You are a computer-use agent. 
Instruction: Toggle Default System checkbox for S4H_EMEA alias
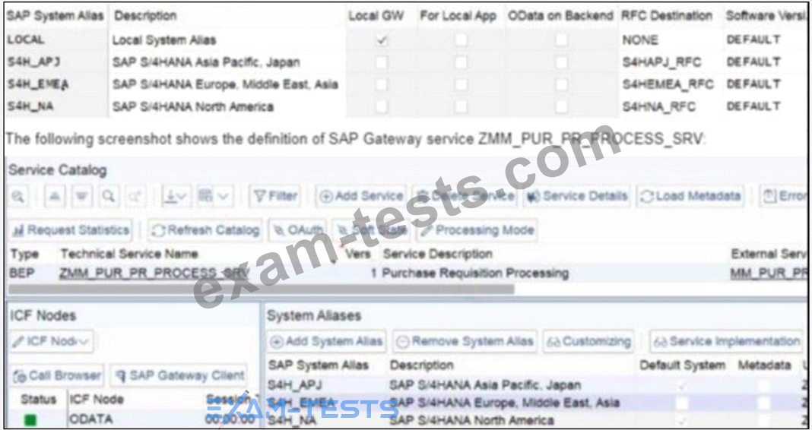[x=682, y=403]
